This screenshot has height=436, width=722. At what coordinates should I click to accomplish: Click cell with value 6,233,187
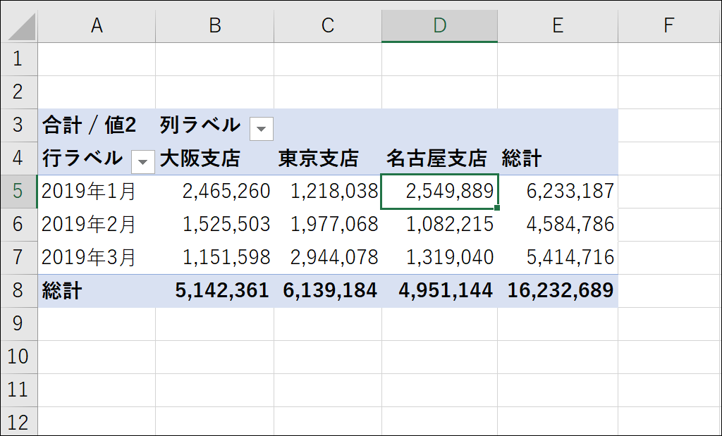[x=558, y=192]
